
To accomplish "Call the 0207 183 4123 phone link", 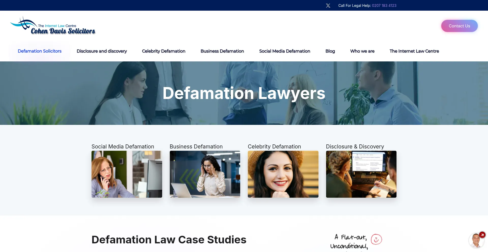I will [x=384, y=6].
